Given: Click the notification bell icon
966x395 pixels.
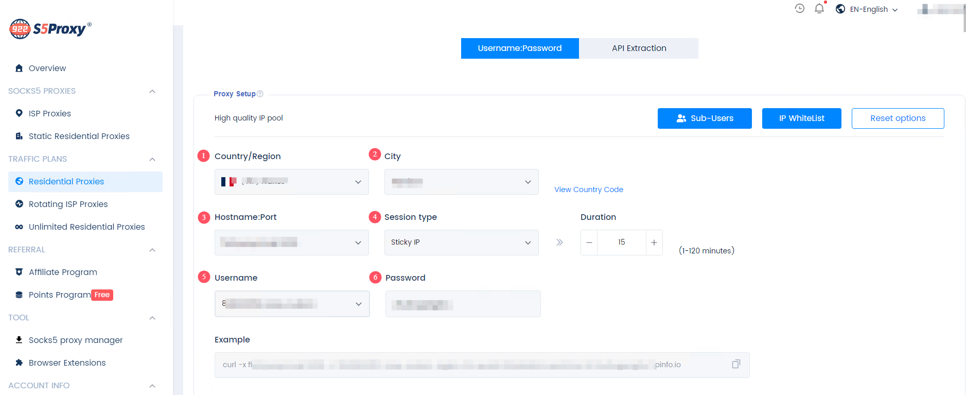Looking at the screenshot, I should [x=819, y=9].
